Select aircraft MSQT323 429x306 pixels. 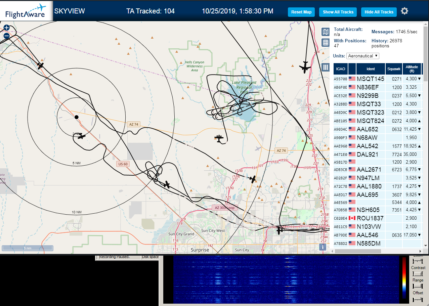(x=378, y=113)
